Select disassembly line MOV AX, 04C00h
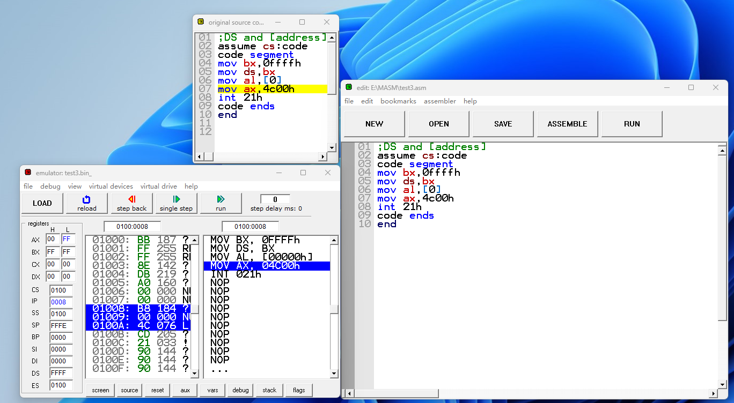 point(267,266)
